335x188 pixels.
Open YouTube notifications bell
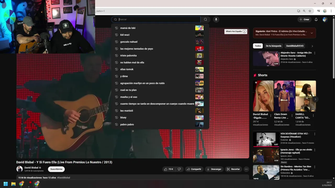[x=316, y=20]
